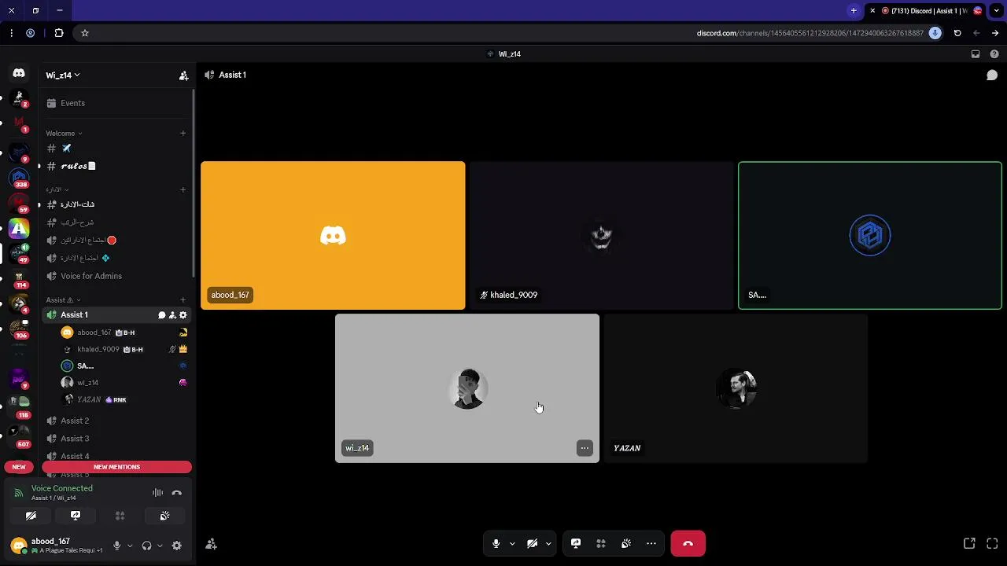Focus YAZAN video tile
Image resolution: width=1007 pixels, height=566 pixels.
tap(736, 388)
